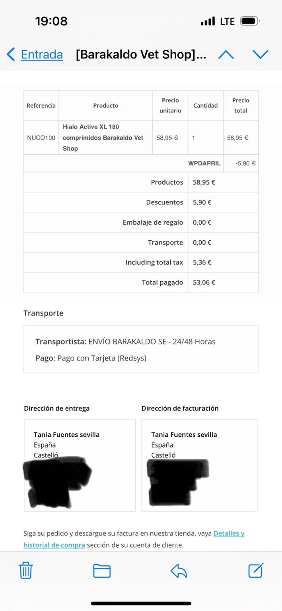Tap the email subject Barakaldo Vet Shop
Image resolution: width=282 pixels, height=611 pixels.
tap(141, 54)
